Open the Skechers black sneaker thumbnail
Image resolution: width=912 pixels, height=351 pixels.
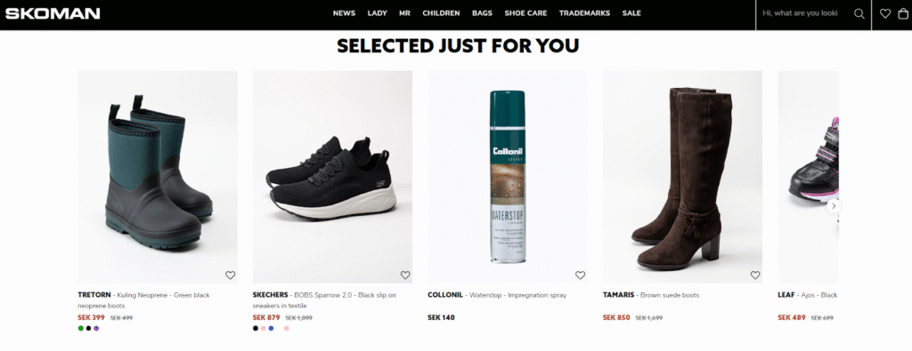332,177
